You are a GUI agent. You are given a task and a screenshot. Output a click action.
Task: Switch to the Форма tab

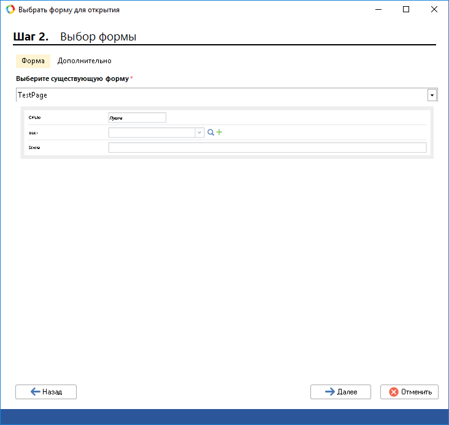33,61
